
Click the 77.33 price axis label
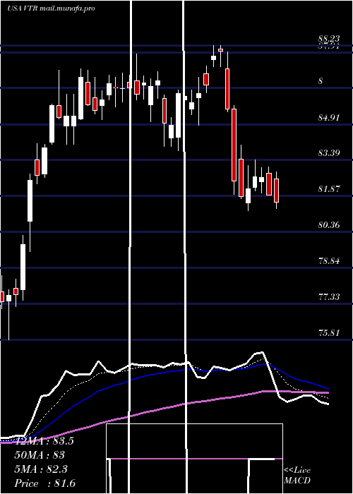point(329,297)
